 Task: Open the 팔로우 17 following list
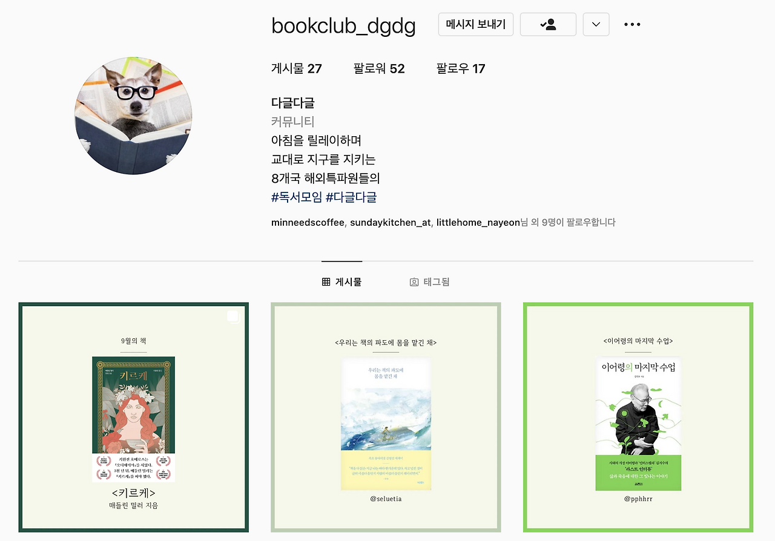[x=461, y=68]
